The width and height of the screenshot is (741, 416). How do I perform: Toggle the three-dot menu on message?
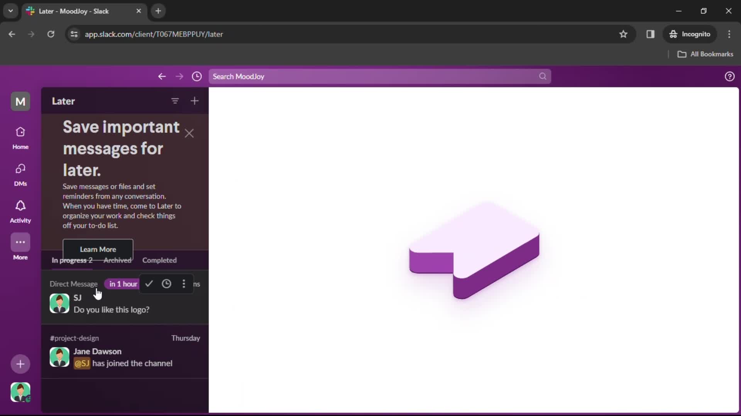[184, 284]
